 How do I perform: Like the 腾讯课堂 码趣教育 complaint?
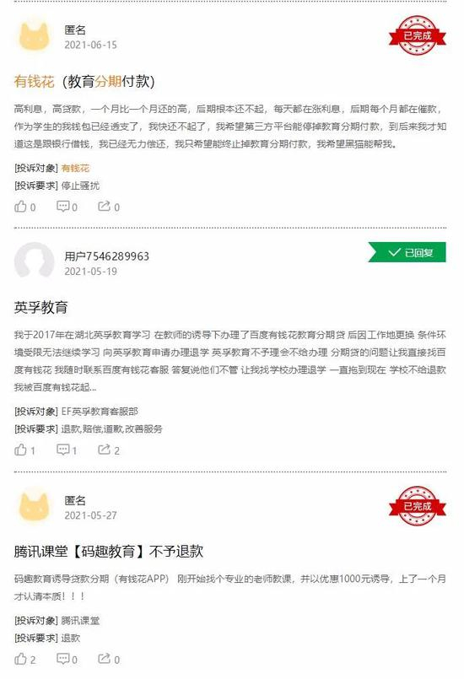point(24,660)
